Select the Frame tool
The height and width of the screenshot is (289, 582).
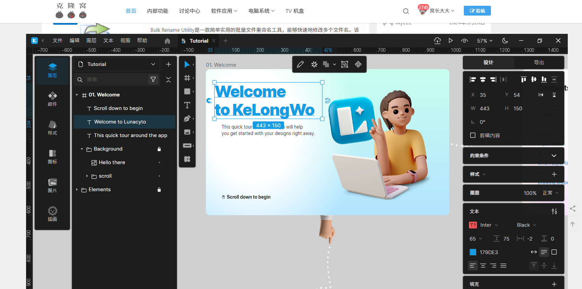[187, 78]
